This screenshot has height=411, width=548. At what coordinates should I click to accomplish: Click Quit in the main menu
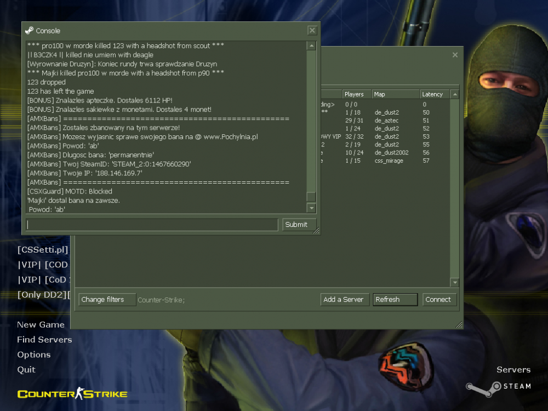click(x=26, y=369)
